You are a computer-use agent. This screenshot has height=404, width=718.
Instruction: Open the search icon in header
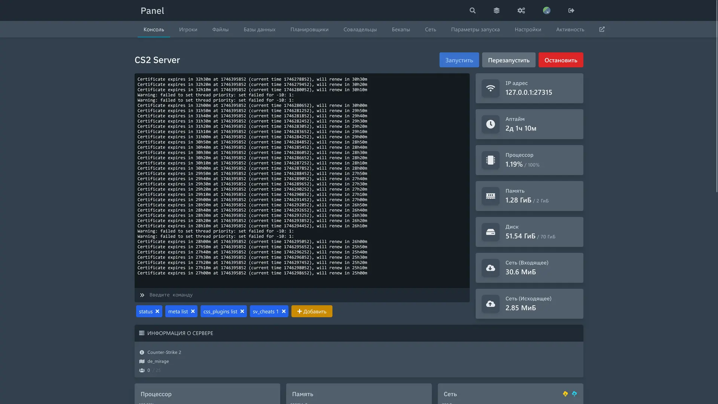[473, 10]
